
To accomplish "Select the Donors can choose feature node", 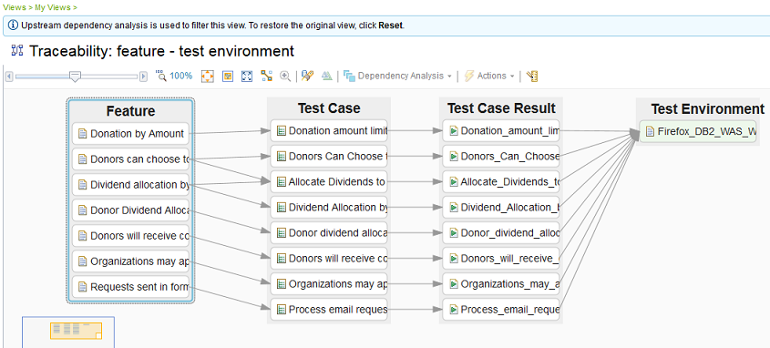I will 130,159.
